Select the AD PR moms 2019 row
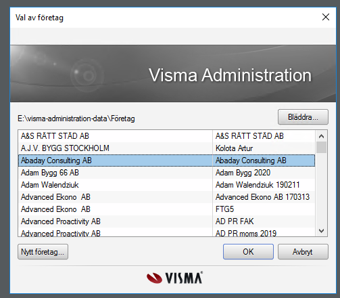The width and height of the screenshot is (340, 298). pos(166,232)
